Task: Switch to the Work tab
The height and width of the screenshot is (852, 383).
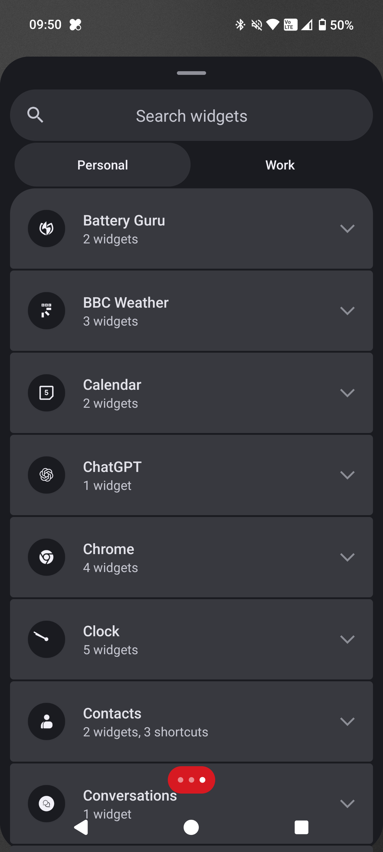Action: click(280, 165)
